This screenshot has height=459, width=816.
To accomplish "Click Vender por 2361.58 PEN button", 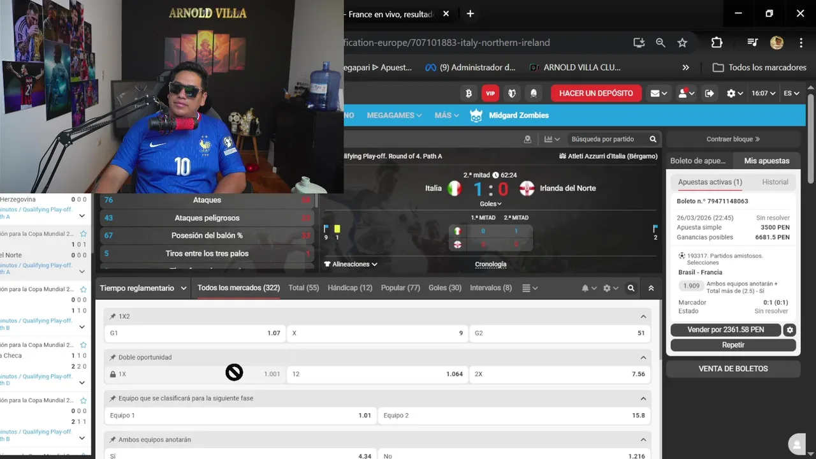I will click(x=725, y=330).
